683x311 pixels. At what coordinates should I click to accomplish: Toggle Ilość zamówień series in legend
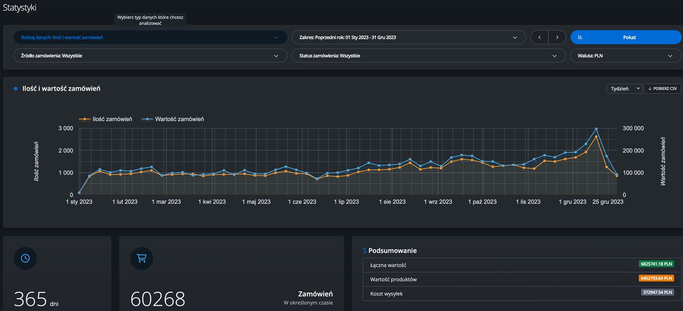pos(106,119)
